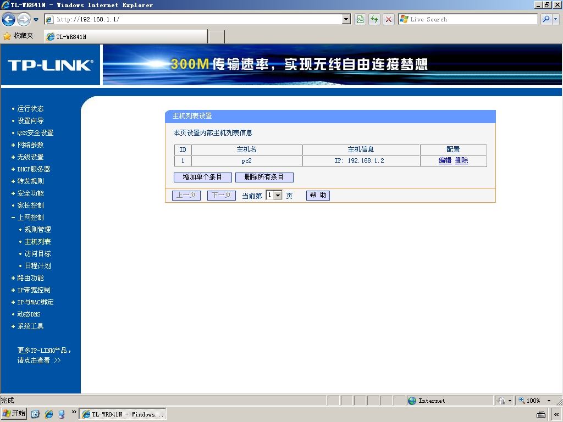Open the 日程计划 submenu item

click(37, 266)
